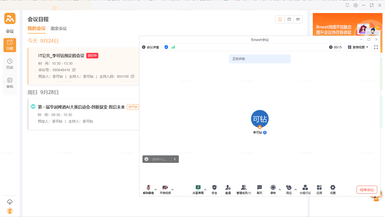385x217 pixels.
Task: Open the Invite (邀请) participants icon
Action: pos(228,189)
